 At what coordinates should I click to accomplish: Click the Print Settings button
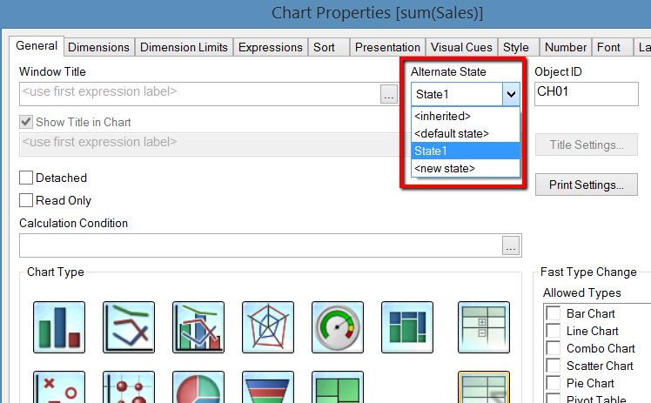click(587, 185)
